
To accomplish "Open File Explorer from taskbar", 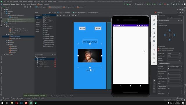I will click(12, 103).
